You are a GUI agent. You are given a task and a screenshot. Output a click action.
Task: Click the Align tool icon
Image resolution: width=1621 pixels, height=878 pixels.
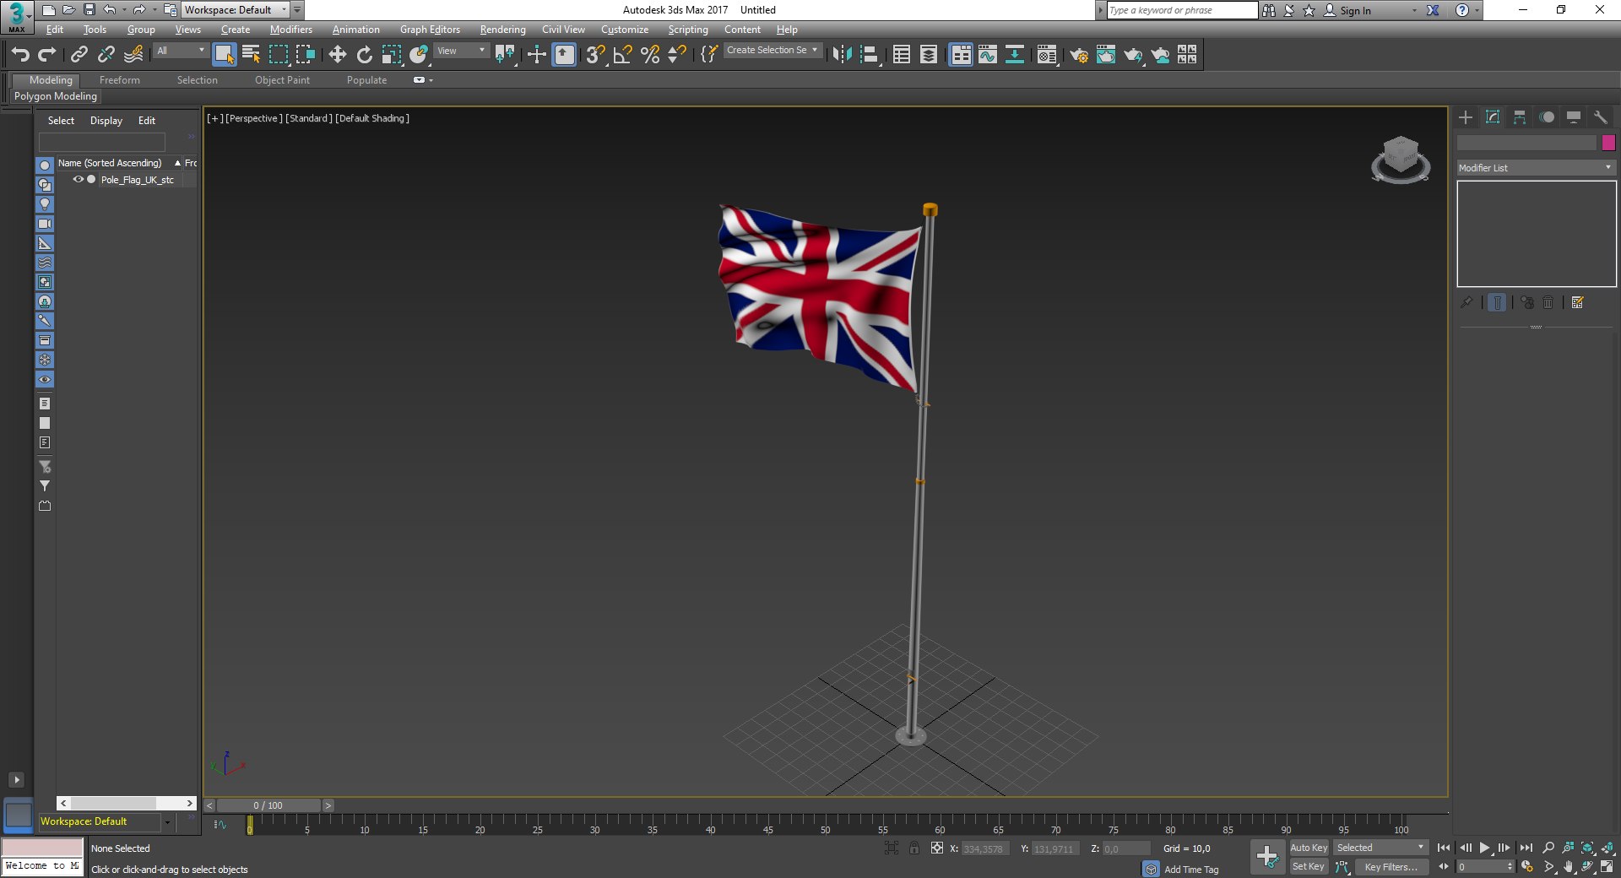click(x=870, y=55)
